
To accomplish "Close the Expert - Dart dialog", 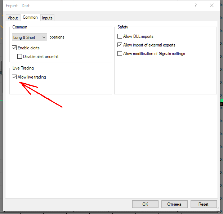I will [212, 5].
